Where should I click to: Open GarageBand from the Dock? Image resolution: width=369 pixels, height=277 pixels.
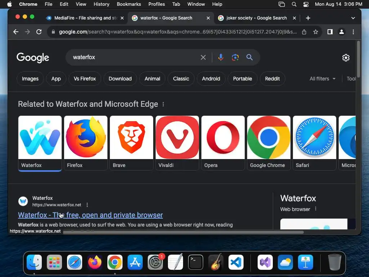tap(216, 262)
